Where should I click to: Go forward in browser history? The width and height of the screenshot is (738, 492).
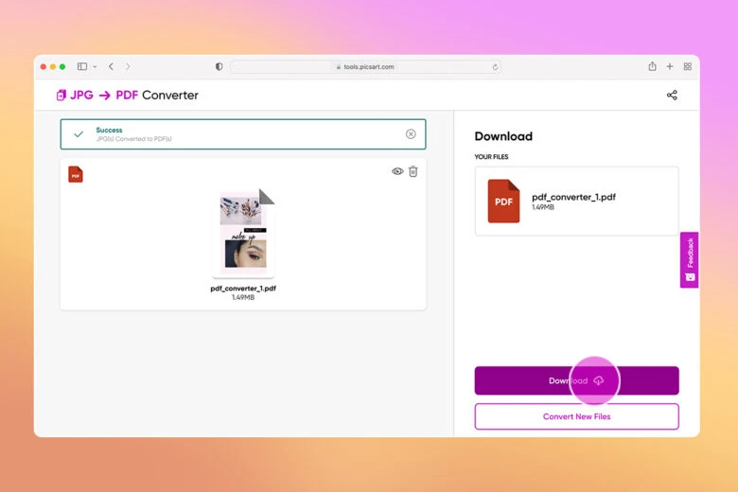click(128, 66)
